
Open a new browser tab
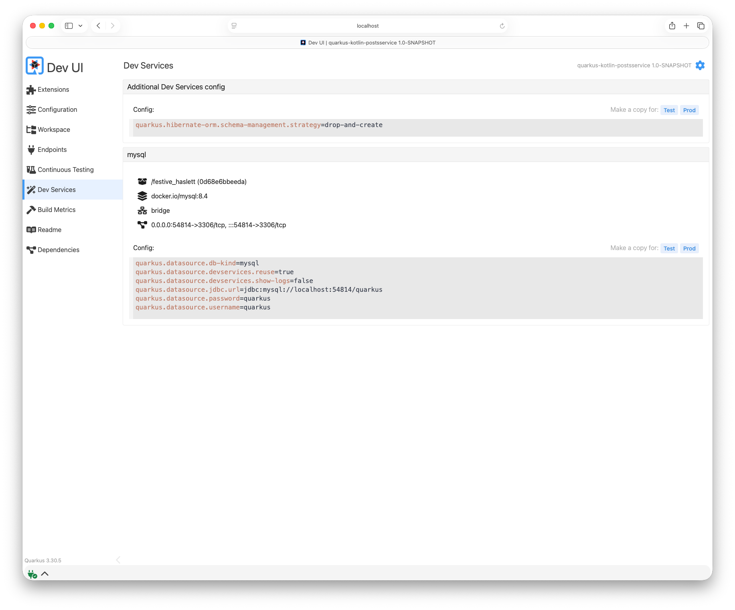click(x=686, y=26)
